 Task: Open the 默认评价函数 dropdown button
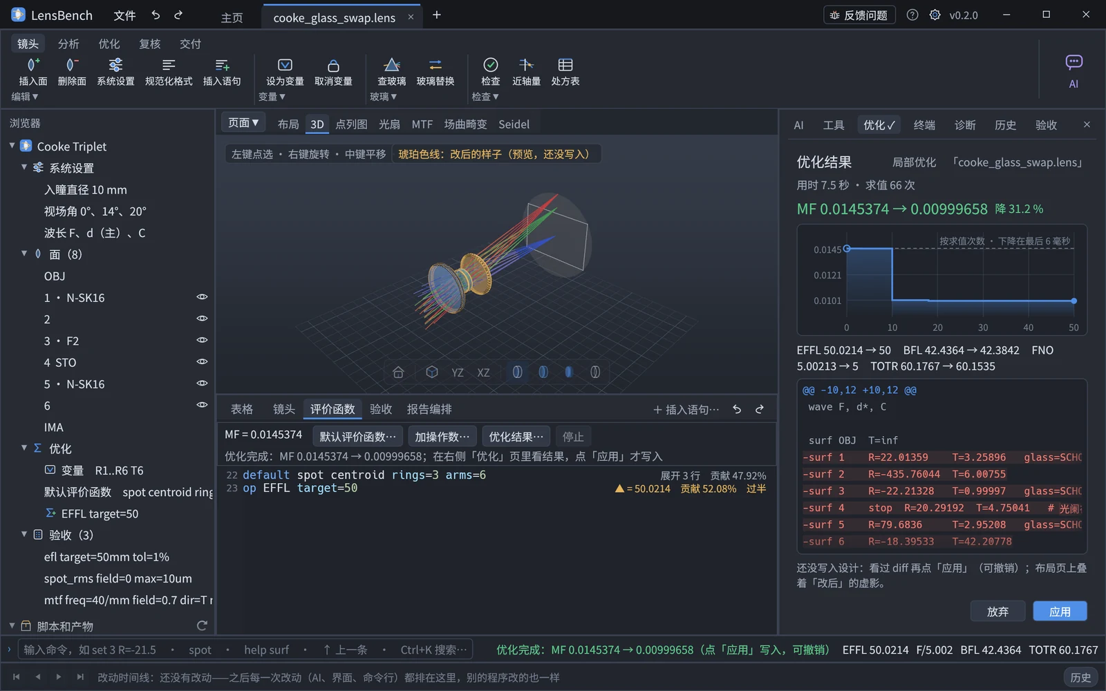pyautogui.click(x=358, y=437)
